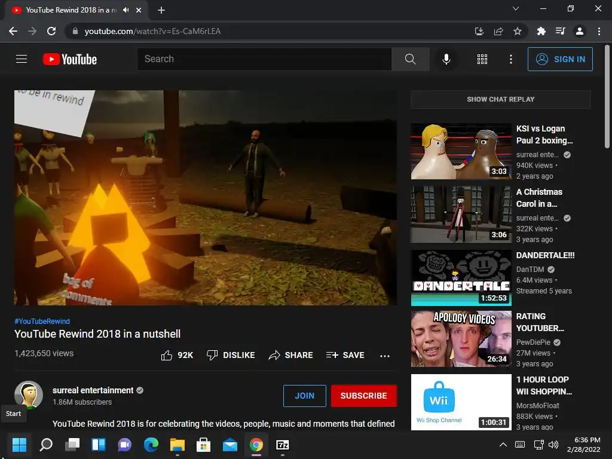The height and width of the screenshot is (459, 612).
Task: Dislike the video with thumbs down
Action: (231, 355)
